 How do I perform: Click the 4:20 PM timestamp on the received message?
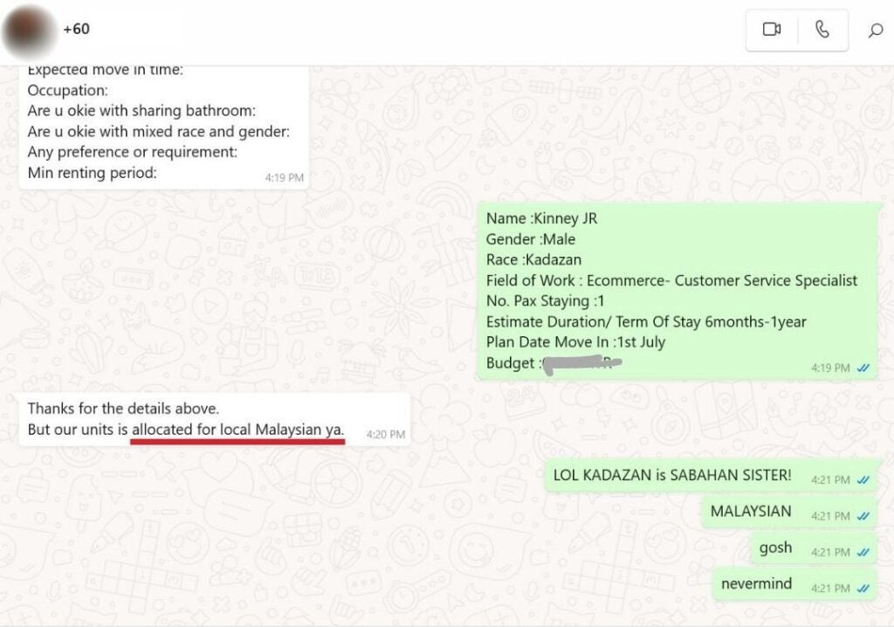(x=385, y=434)
